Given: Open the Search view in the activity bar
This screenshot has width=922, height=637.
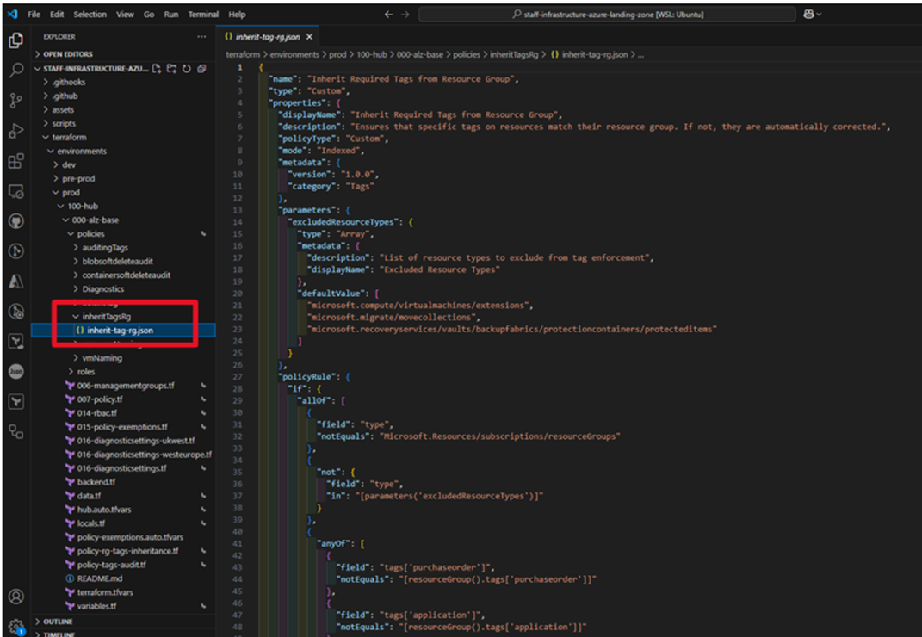Looking at the screenshot, I should point(15,70).
